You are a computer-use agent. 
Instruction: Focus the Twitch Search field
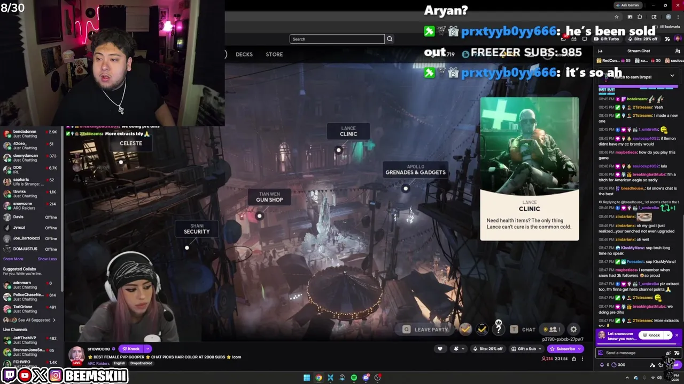tap(337, 39)
